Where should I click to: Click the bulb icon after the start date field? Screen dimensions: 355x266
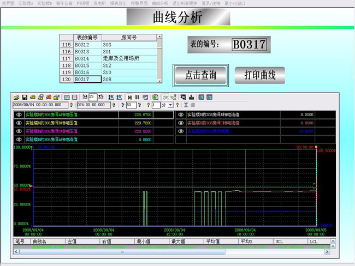tap(71, 105)
